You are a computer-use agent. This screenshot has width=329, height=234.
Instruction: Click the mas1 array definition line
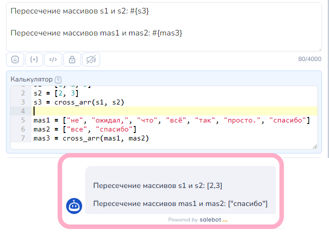[171, 120]
